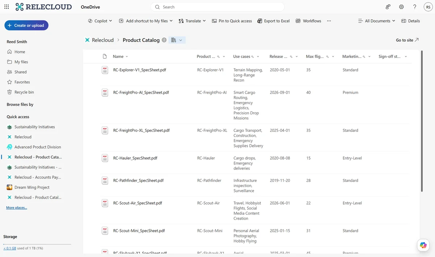This screenshot has width=435, height=257.
Task: Go to My files in sidebar
Action: [21, 62]
